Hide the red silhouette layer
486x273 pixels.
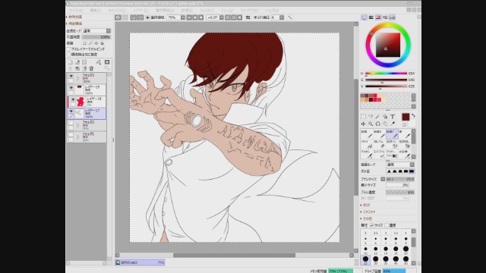(72, 99)
